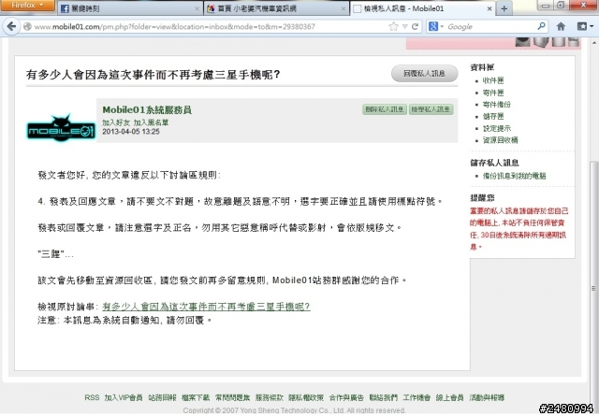This screenshot has width=599, height=416.
Task: Select the 檢視私人訊息 - Mobile01 tab
Action: pos(423,8)
